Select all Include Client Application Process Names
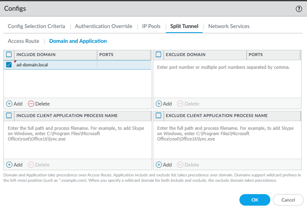Screen dimensions: 307x211 coord(9,116)
